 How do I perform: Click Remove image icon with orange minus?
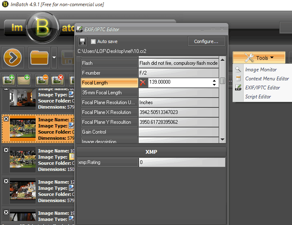click(x=43, y=80)
